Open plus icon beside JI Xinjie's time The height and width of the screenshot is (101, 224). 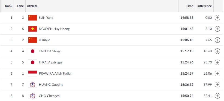217,40
